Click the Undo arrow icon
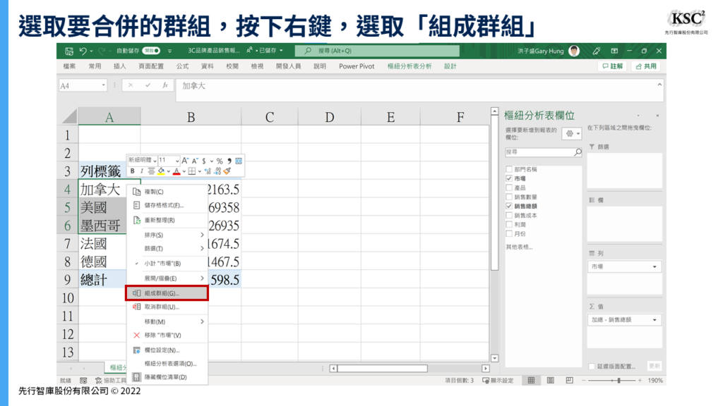The image size is (723, 406). (x=83, y=51)
